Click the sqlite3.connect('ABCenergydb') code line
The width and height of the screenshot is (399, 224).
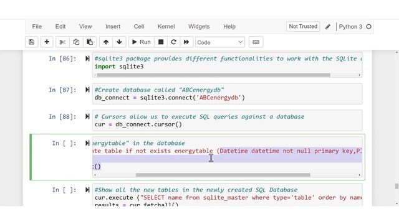point(170,98)
